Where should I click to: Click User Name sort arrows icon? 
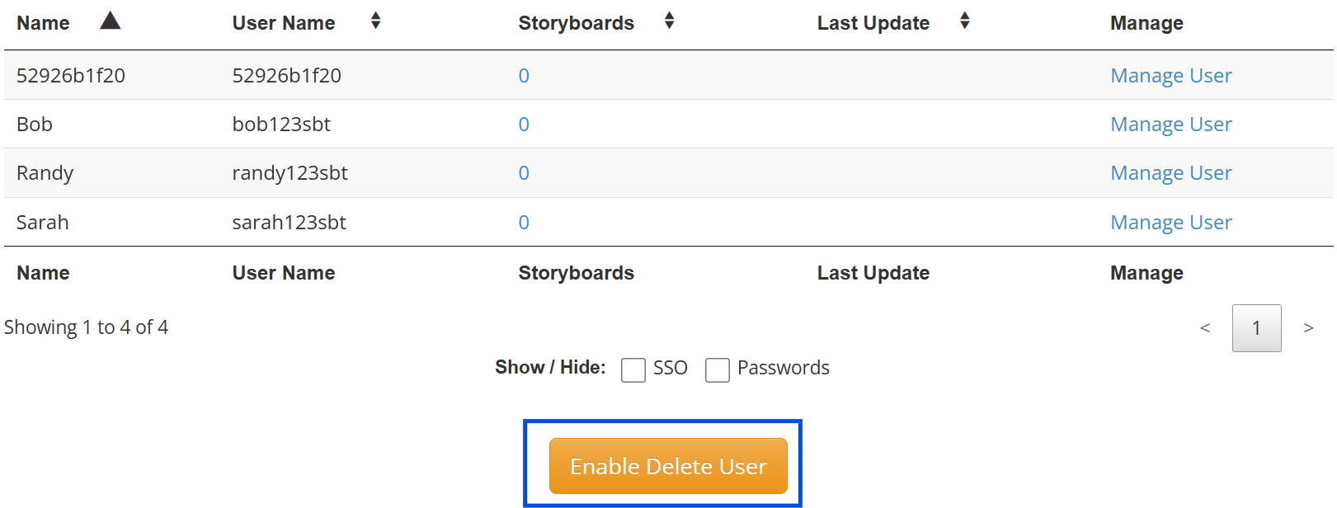point(375,21)
